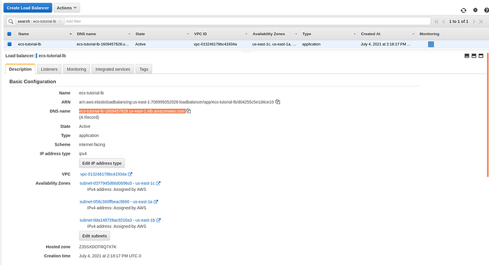The width and height of the screenshot is (489, 265).
Task: Open the Tags tab
Action: [144, 69]
